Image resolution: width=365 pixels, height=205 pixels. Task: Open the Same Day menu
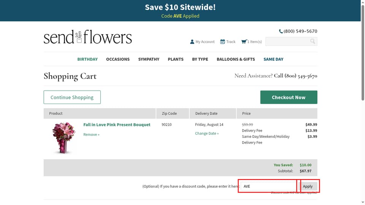coord(273,59)
